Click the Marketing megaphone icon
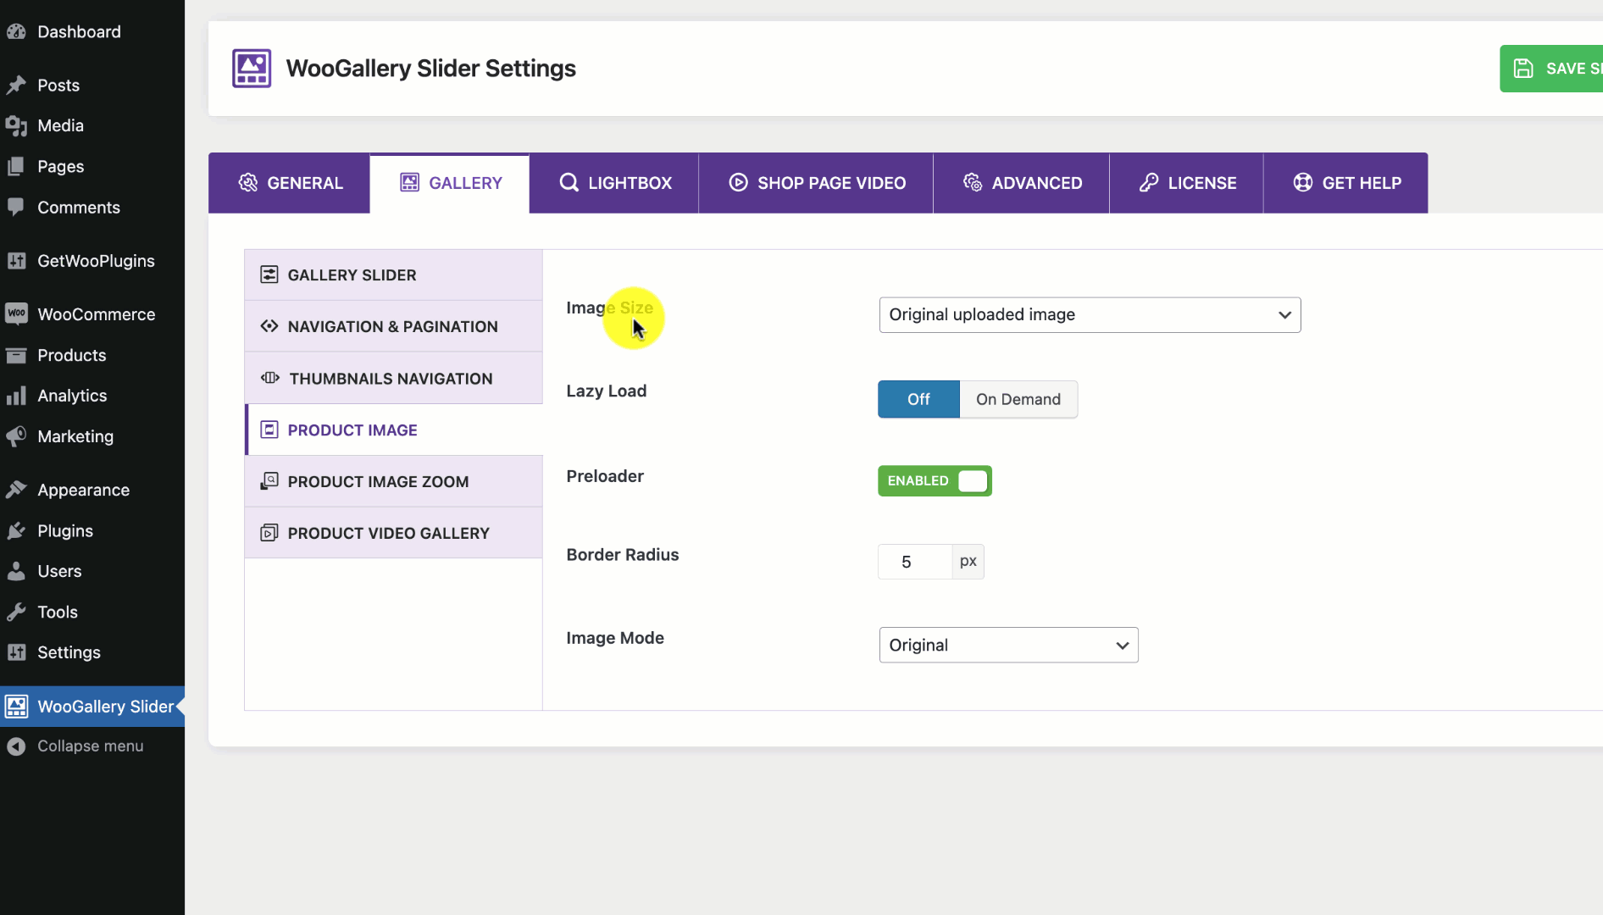 point(16,436)
